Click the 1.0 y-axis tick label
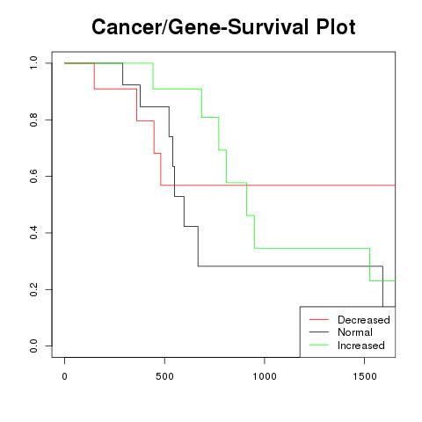Image resolution: width=422 pixels, height=422 pixels. tap(33, 63)
